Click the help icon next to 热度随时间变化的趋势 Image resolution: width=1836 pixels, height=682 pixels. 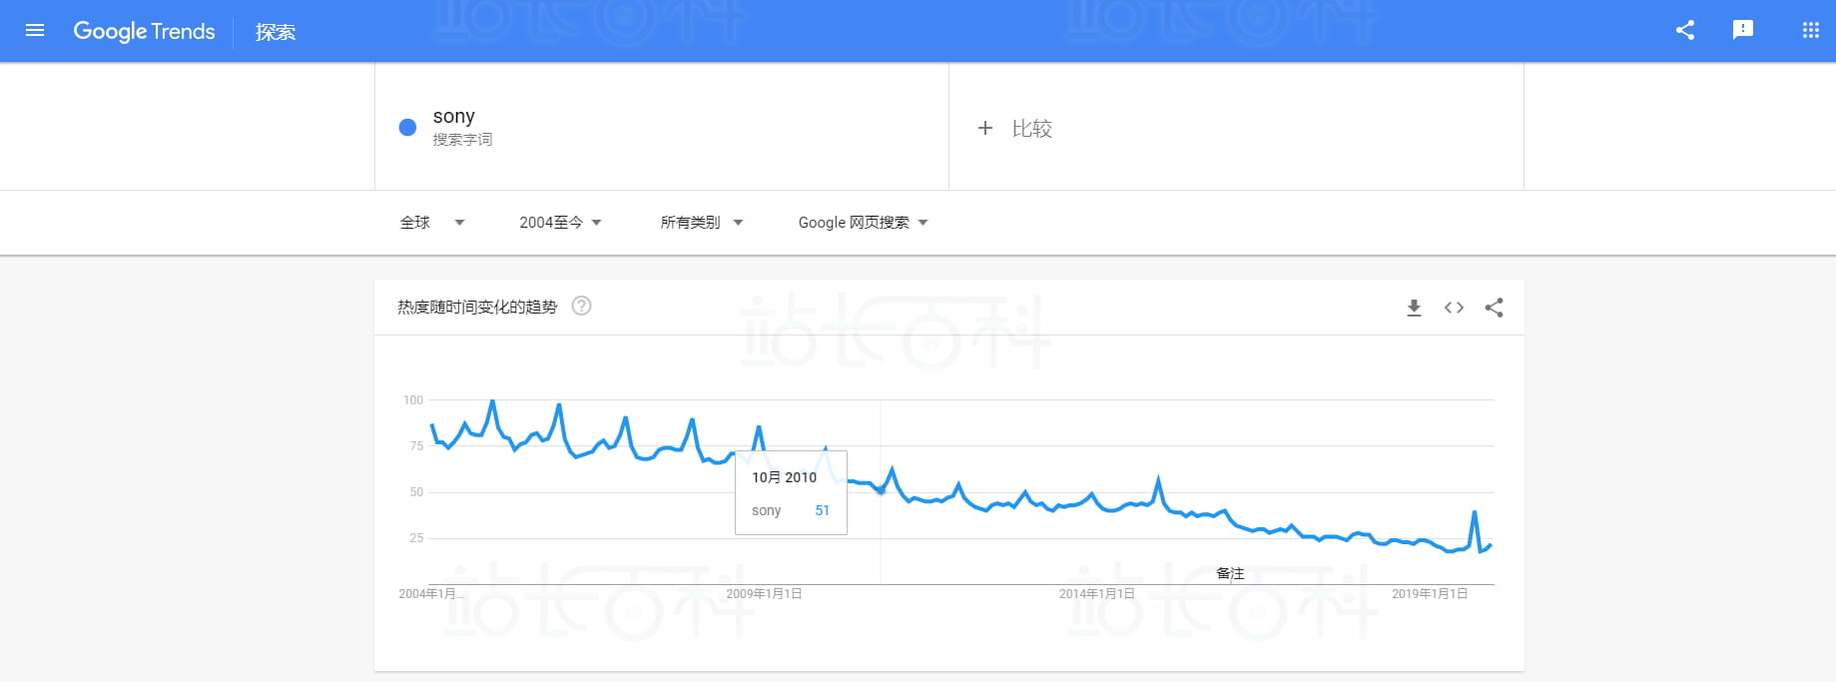pos(581,307)
